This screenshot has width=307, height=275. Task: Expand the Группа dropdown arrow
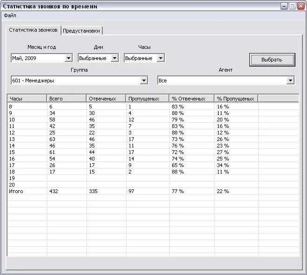tap(144, 80)
